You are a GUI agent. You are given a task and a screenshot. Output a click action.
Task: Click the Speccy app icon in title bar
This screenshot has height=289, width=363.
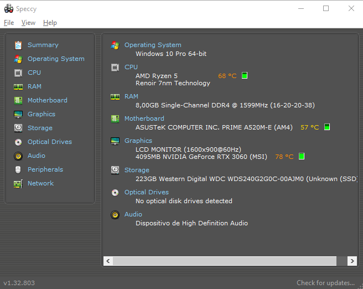pyautogui.click(x=9, y=8)
